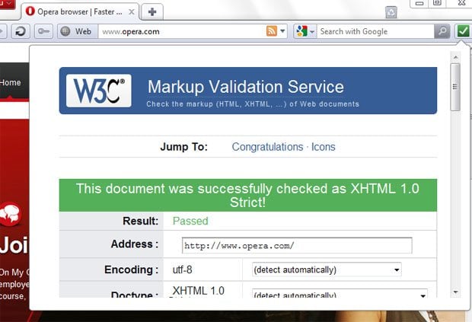
Task: Click the Opera menu button
Action: [7, 4]
